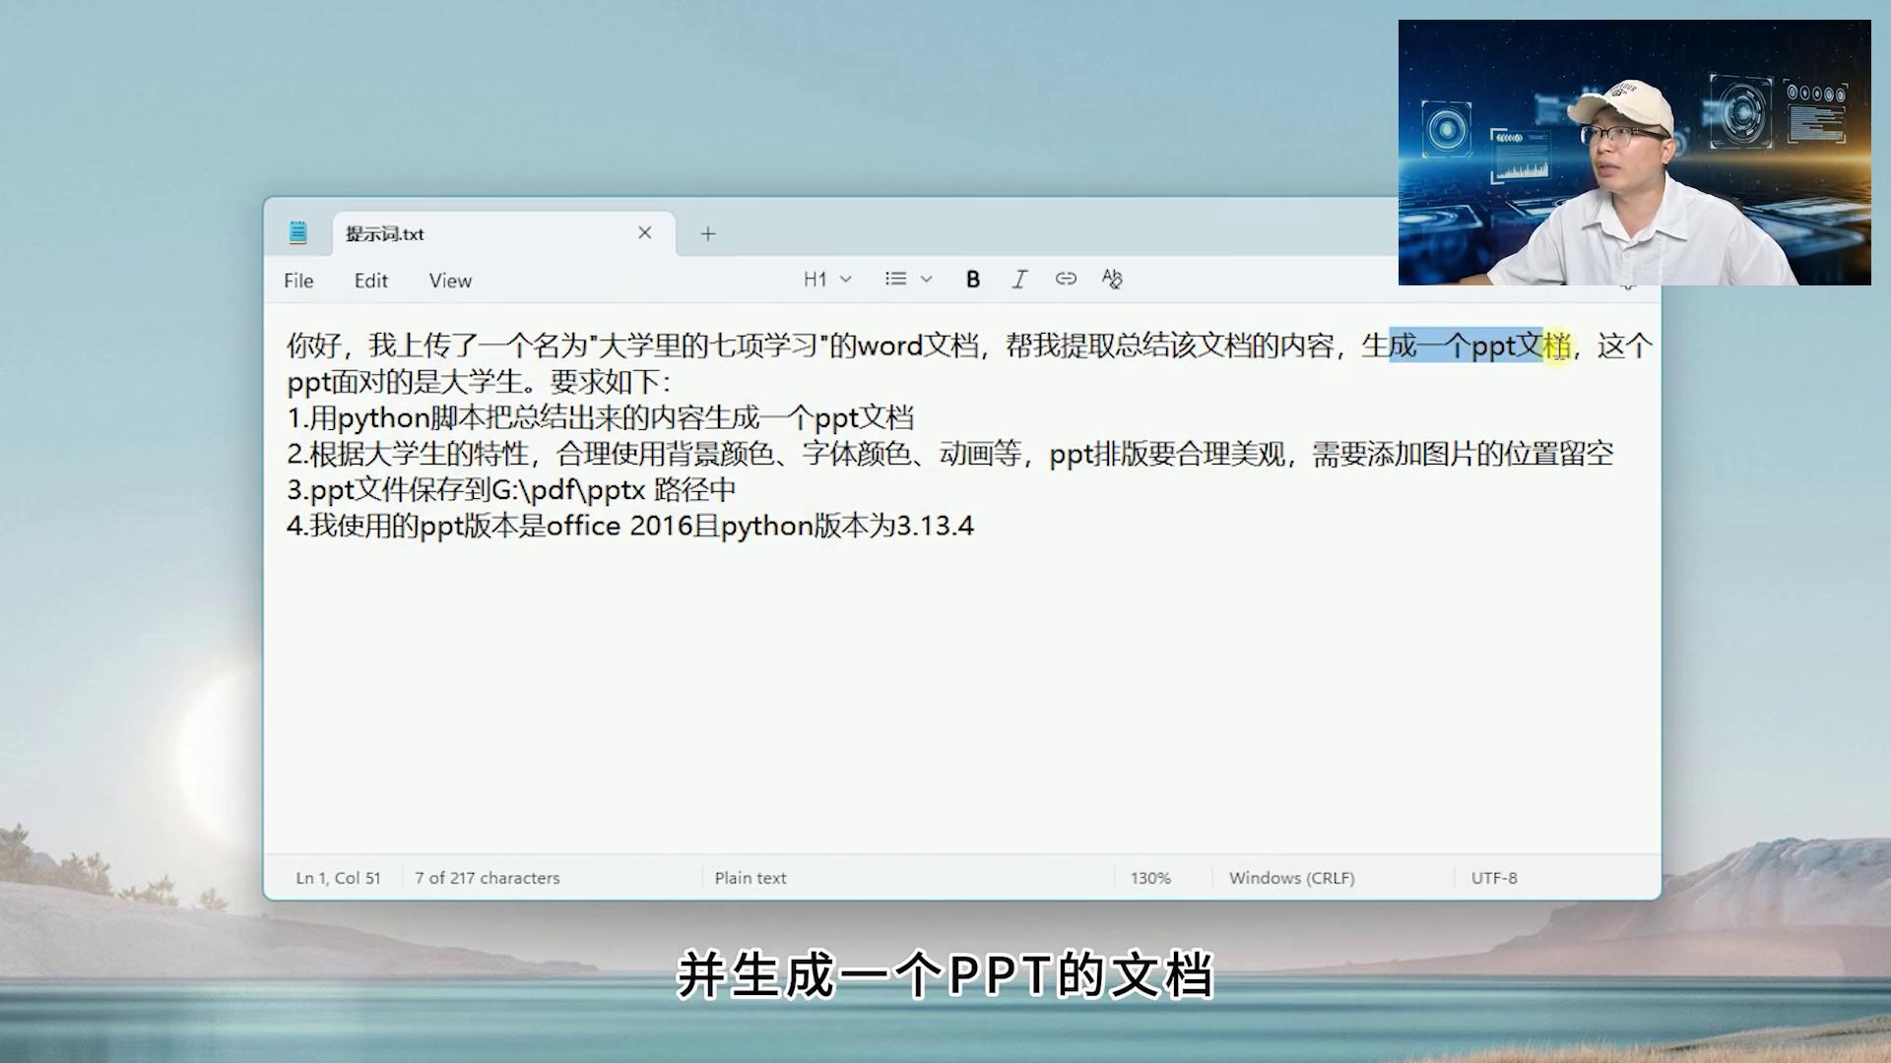Expand the list style dropdown chevron
The image size is (1891, 1063).
924,279
